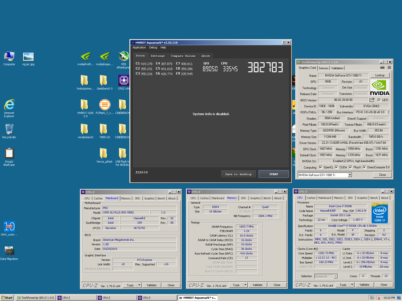Image resolution: width=402 pixels, height=301 pixels.
Task: Toggle DirectCompute 5.0 checkbox
Action: click(x=364, y=167)
